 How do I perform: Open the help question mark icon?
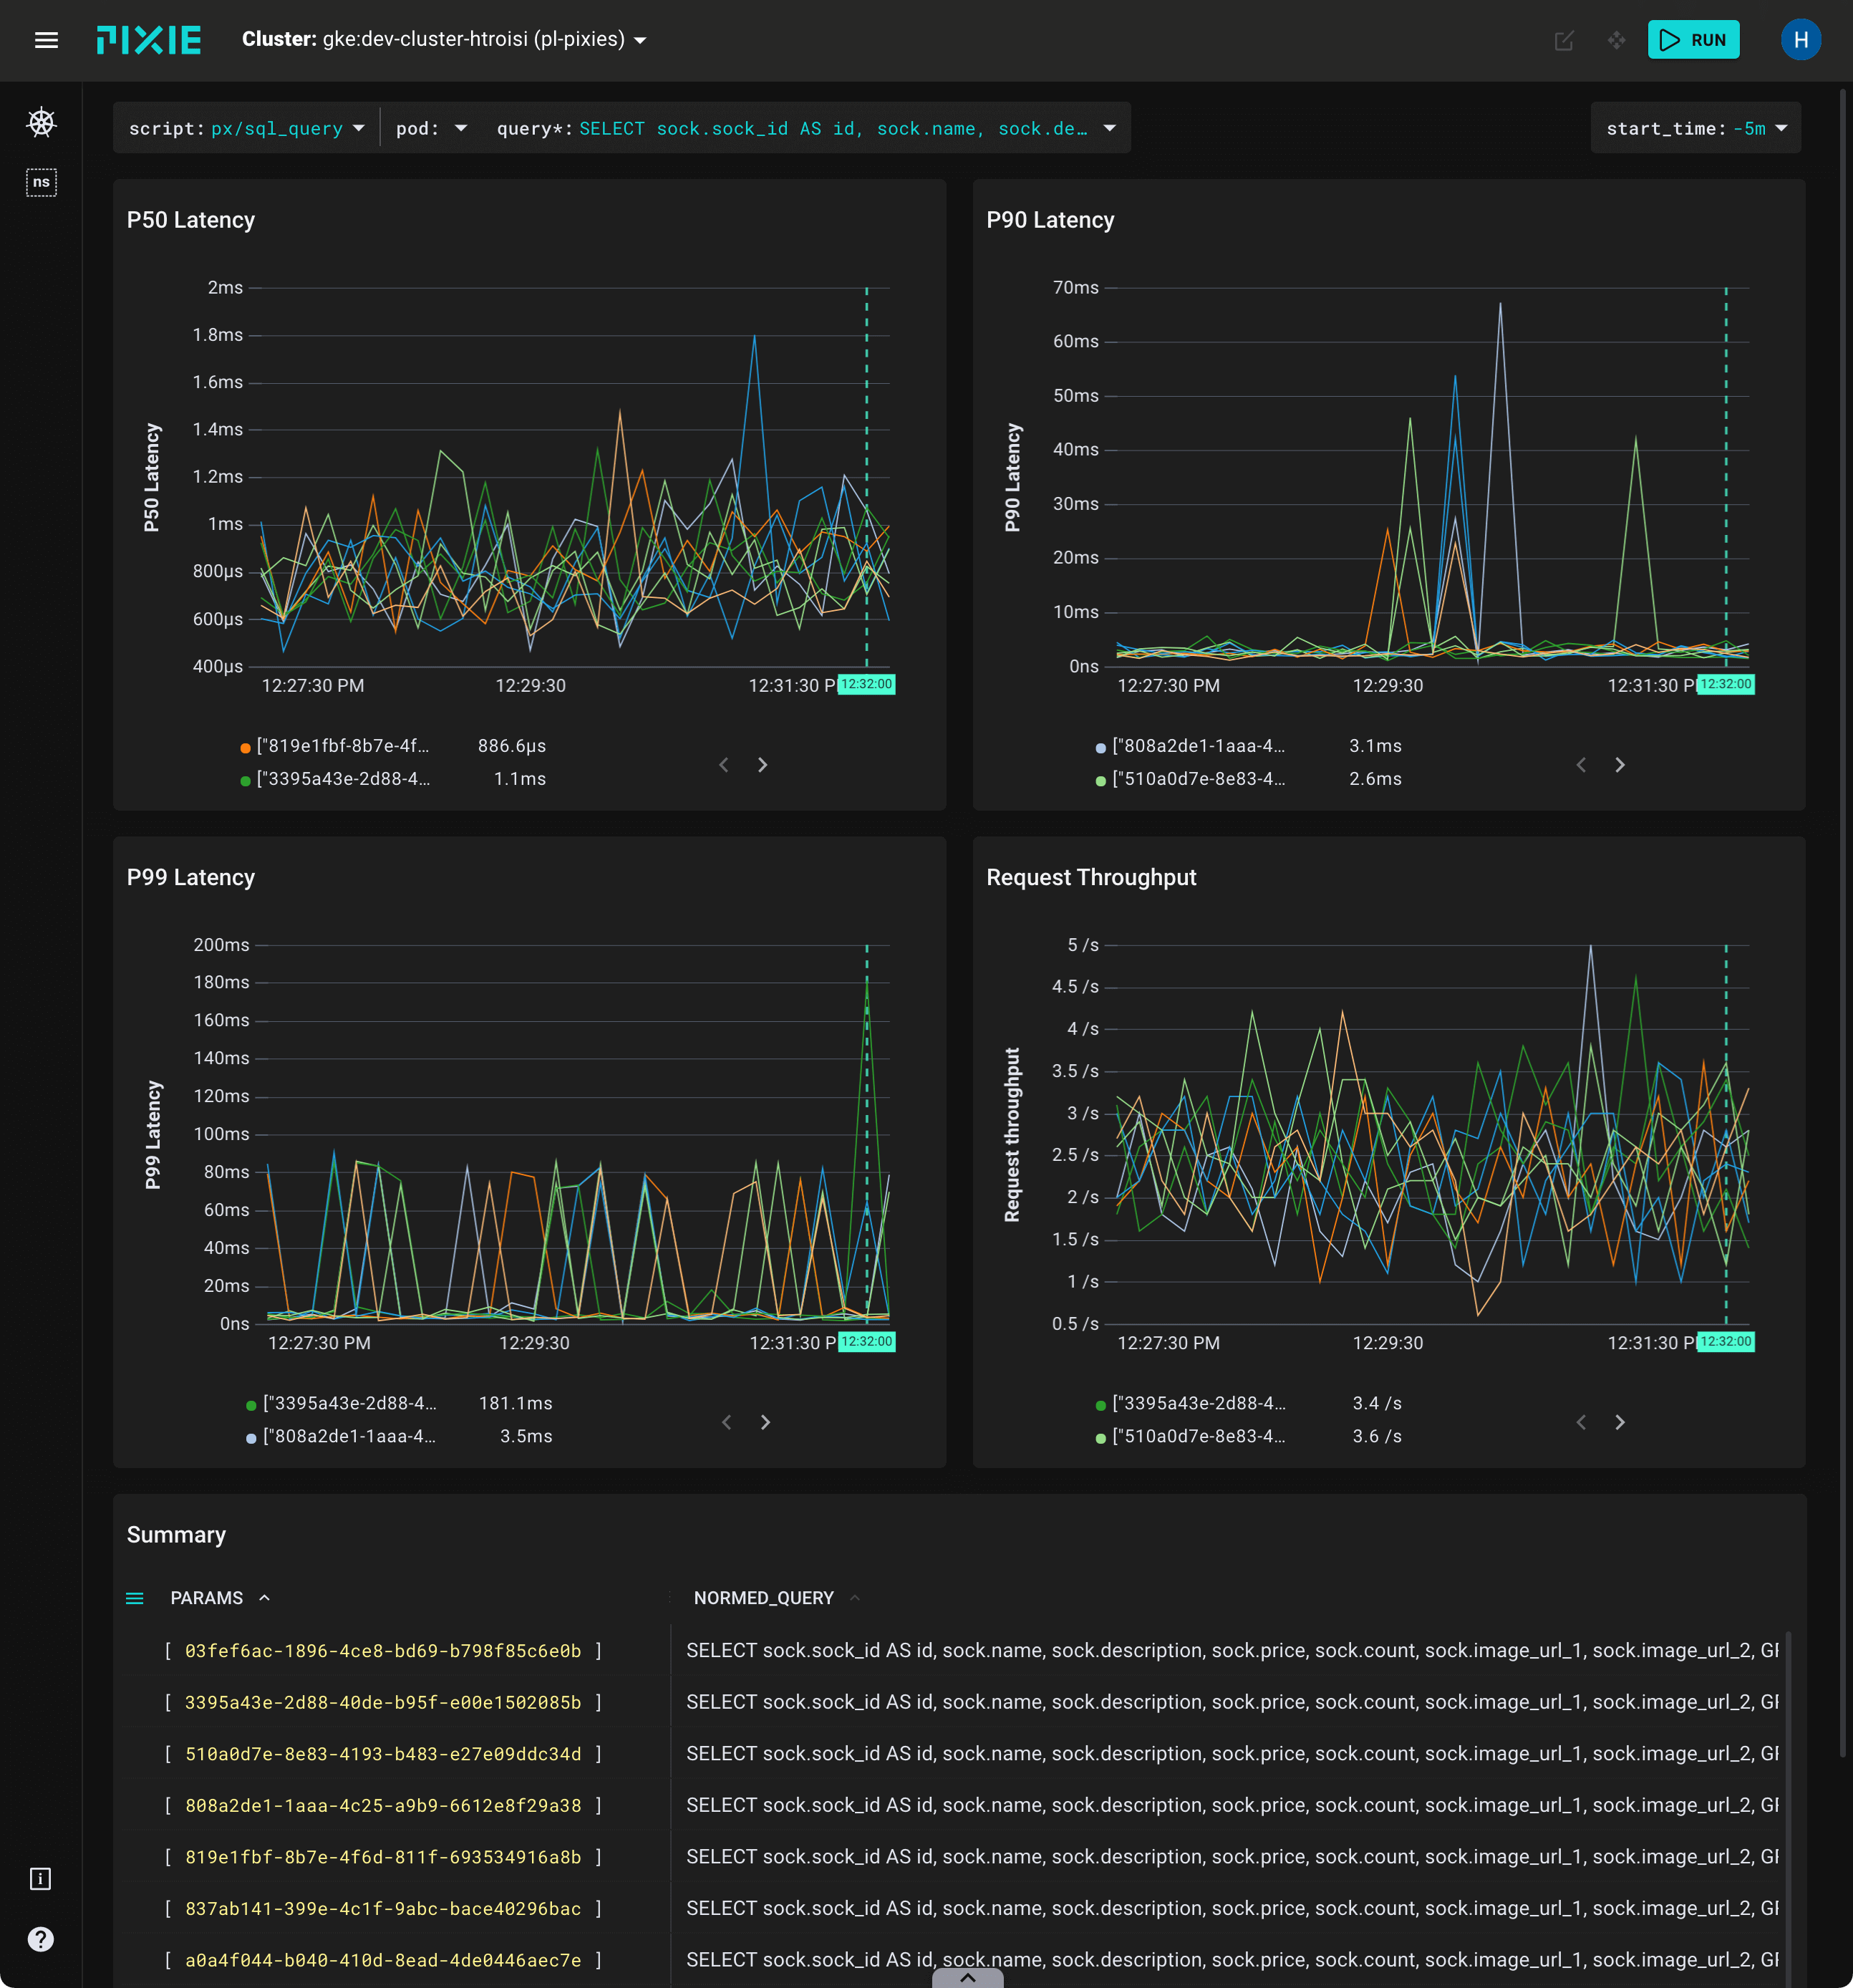tap(41, 1939)
